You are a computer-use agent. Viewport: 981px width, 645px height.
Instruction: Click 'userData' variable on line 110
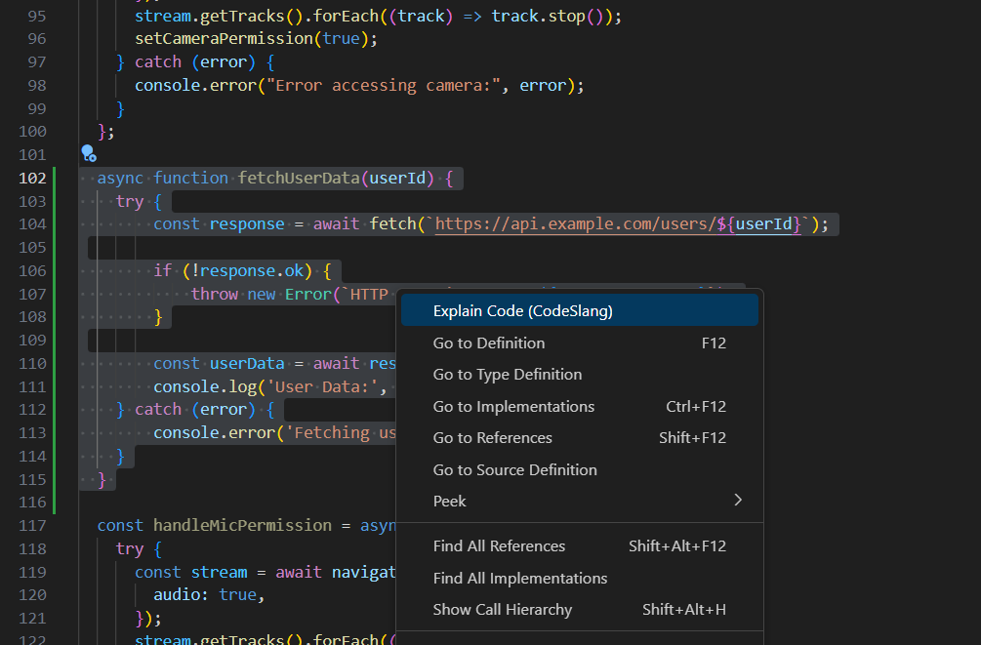coord(247,363)
